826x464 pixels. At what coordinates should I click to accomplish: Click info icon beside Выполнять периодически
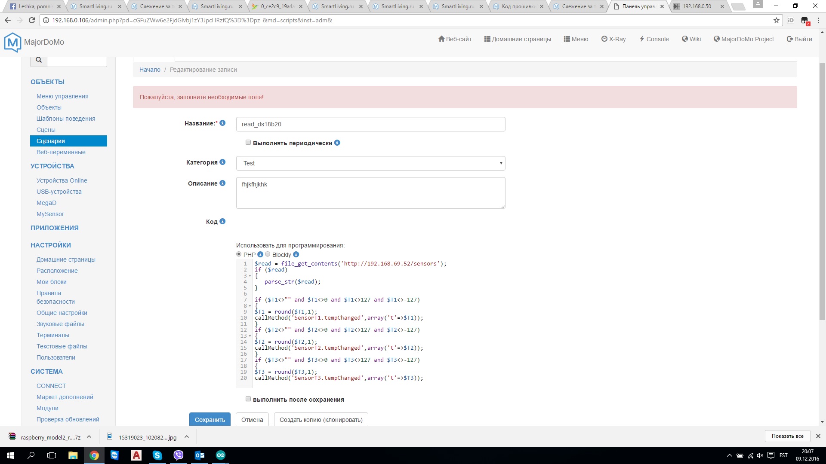[337, 143]
